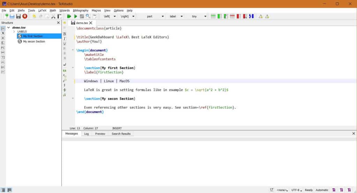This screenshot has width=357, height=193.
Task: Switch to the Preview tab
Action: 100,134
